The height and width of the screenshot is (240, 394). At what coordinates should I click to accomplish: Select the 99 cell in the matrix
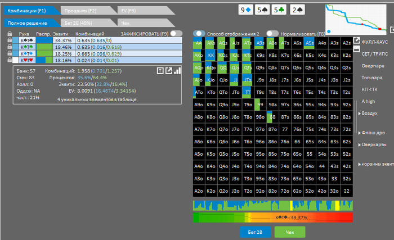(260, 105)
